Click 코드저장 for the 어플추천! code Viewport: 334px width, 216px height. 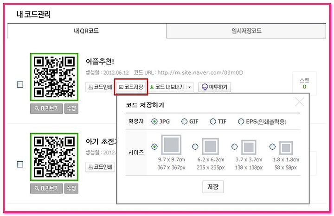(131, 87)
